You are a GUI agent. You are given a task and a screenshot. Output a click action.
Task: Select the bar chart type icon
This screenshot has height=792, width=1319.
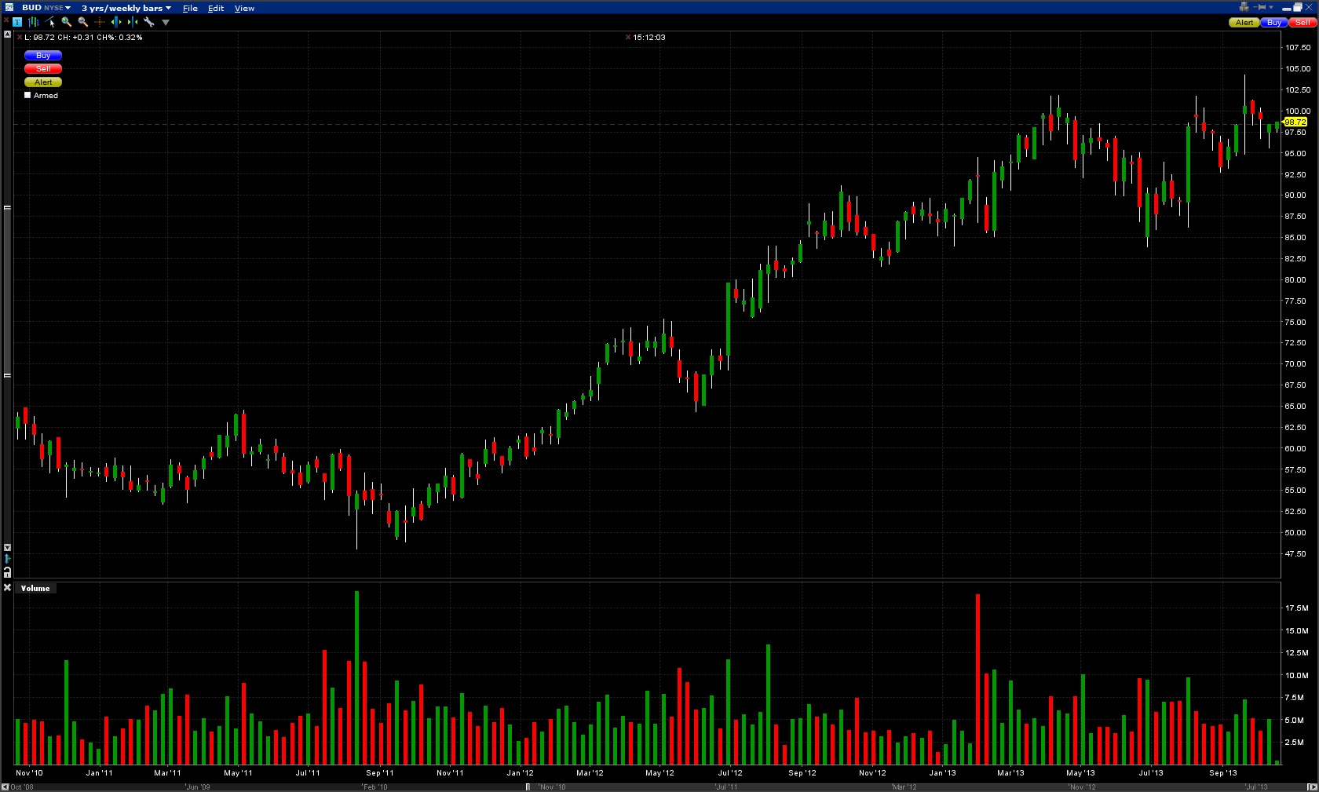34,22
